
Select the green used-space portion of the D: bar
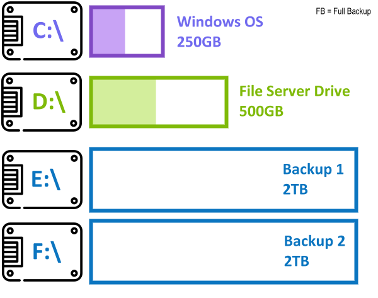click(125, 101)
